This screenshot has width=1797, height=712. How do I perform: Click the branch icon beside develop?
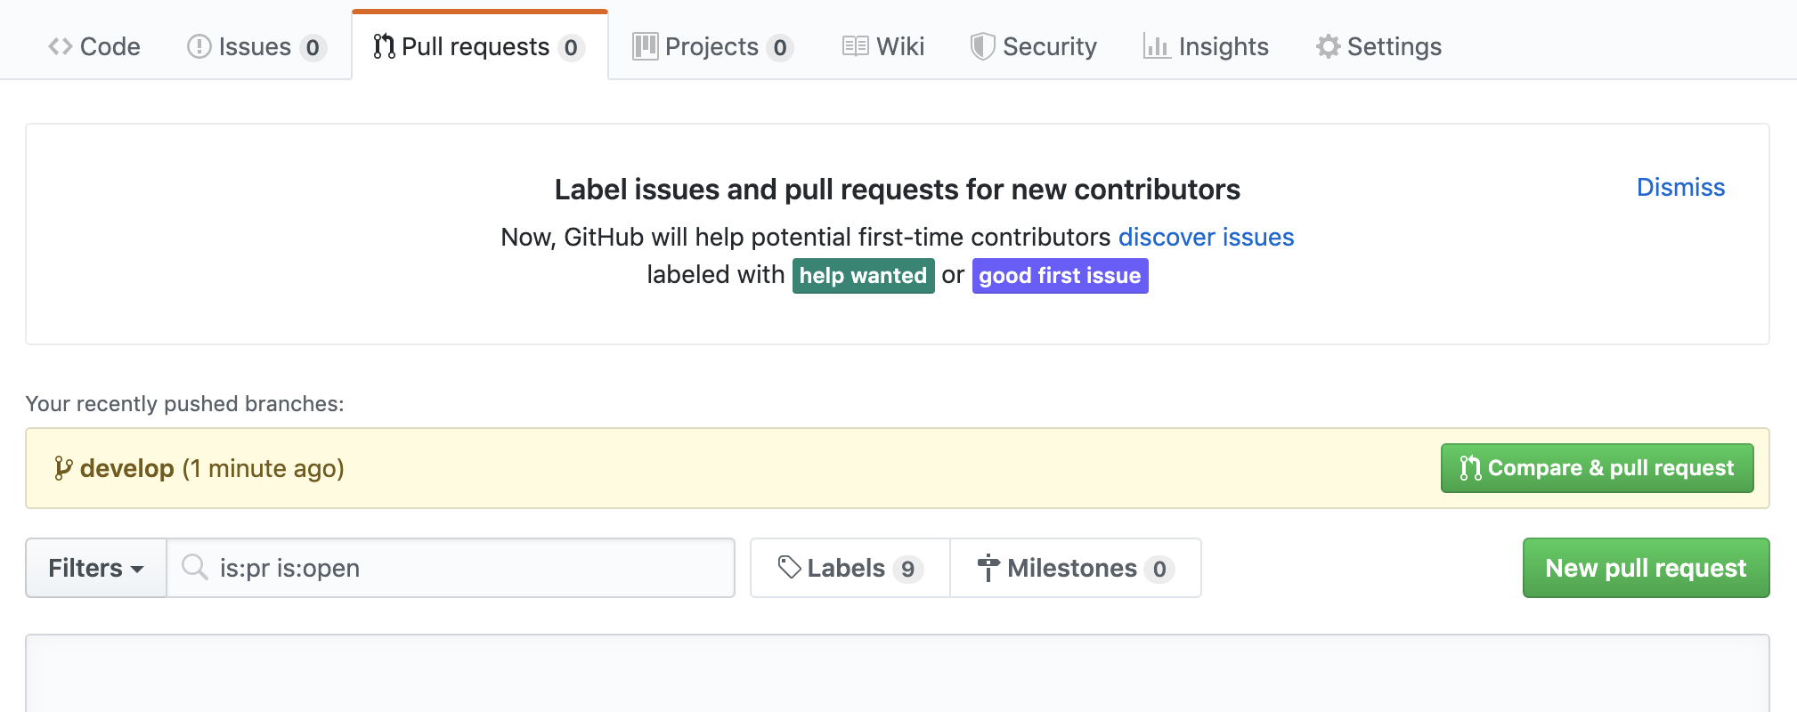pyautogui.click(x=63, y=468)
